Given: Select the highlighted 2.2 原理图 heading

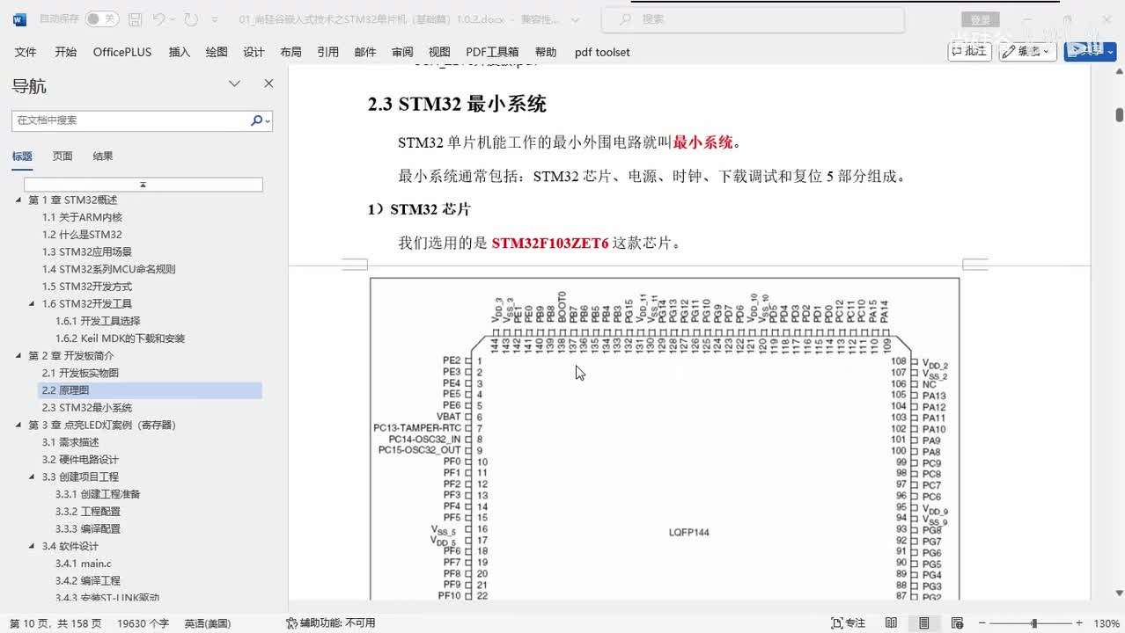Looking at the screenshot, I should coord(151,390).
